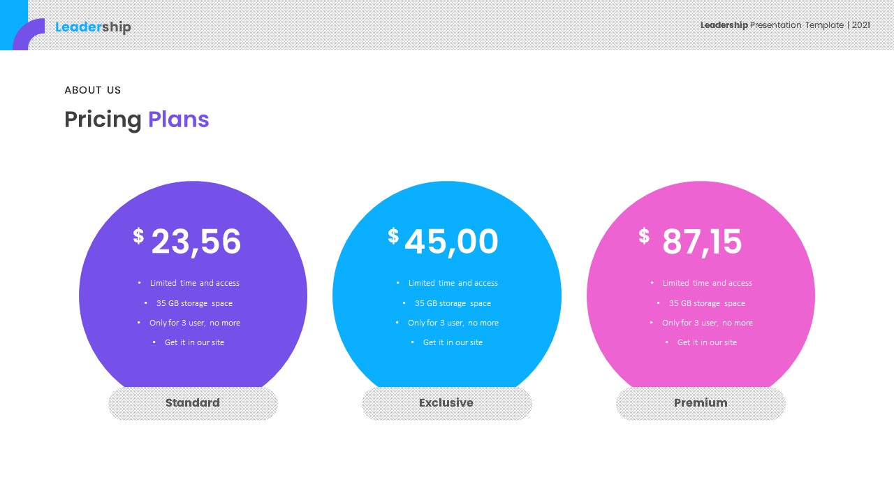Click the dollar sign beside 45,00
894x503 pixels.
(x=393, y=236)
